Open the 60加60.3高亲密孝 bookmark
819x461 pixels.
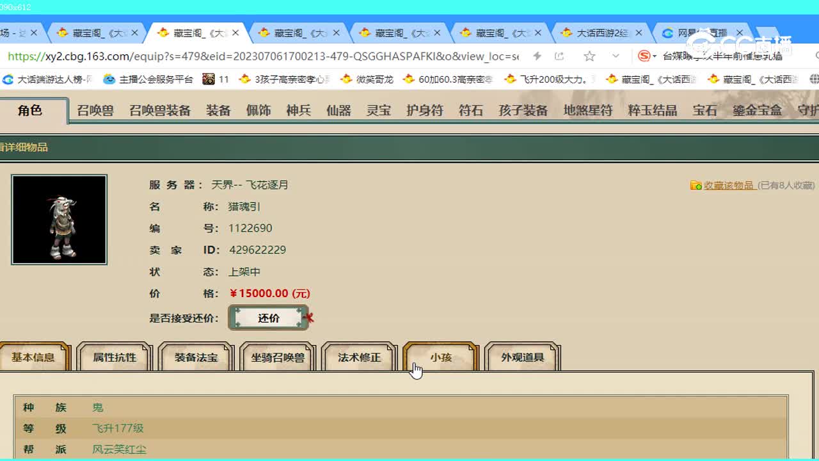448,79
